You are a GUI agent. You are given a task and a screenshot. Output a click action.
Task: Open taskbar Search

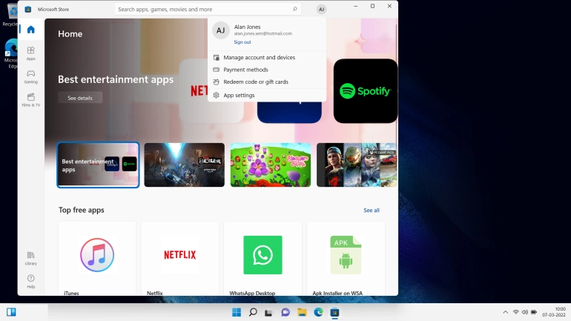coord(253,312)
